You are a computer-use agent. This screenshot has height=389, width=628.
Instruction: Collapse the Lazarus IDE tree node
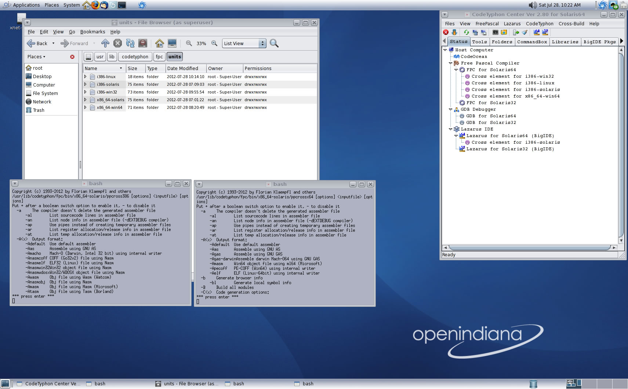(451, 129)
